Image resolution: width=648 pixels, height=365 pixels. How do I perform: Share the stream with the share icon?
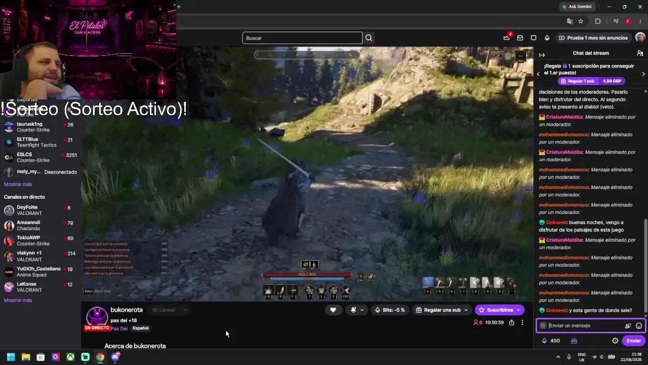point(512,322)
